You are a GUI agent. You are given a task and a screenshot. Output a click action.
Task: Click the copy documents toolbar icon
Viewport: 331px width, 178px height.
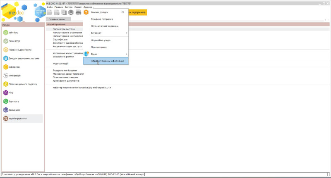coord(64,12)
